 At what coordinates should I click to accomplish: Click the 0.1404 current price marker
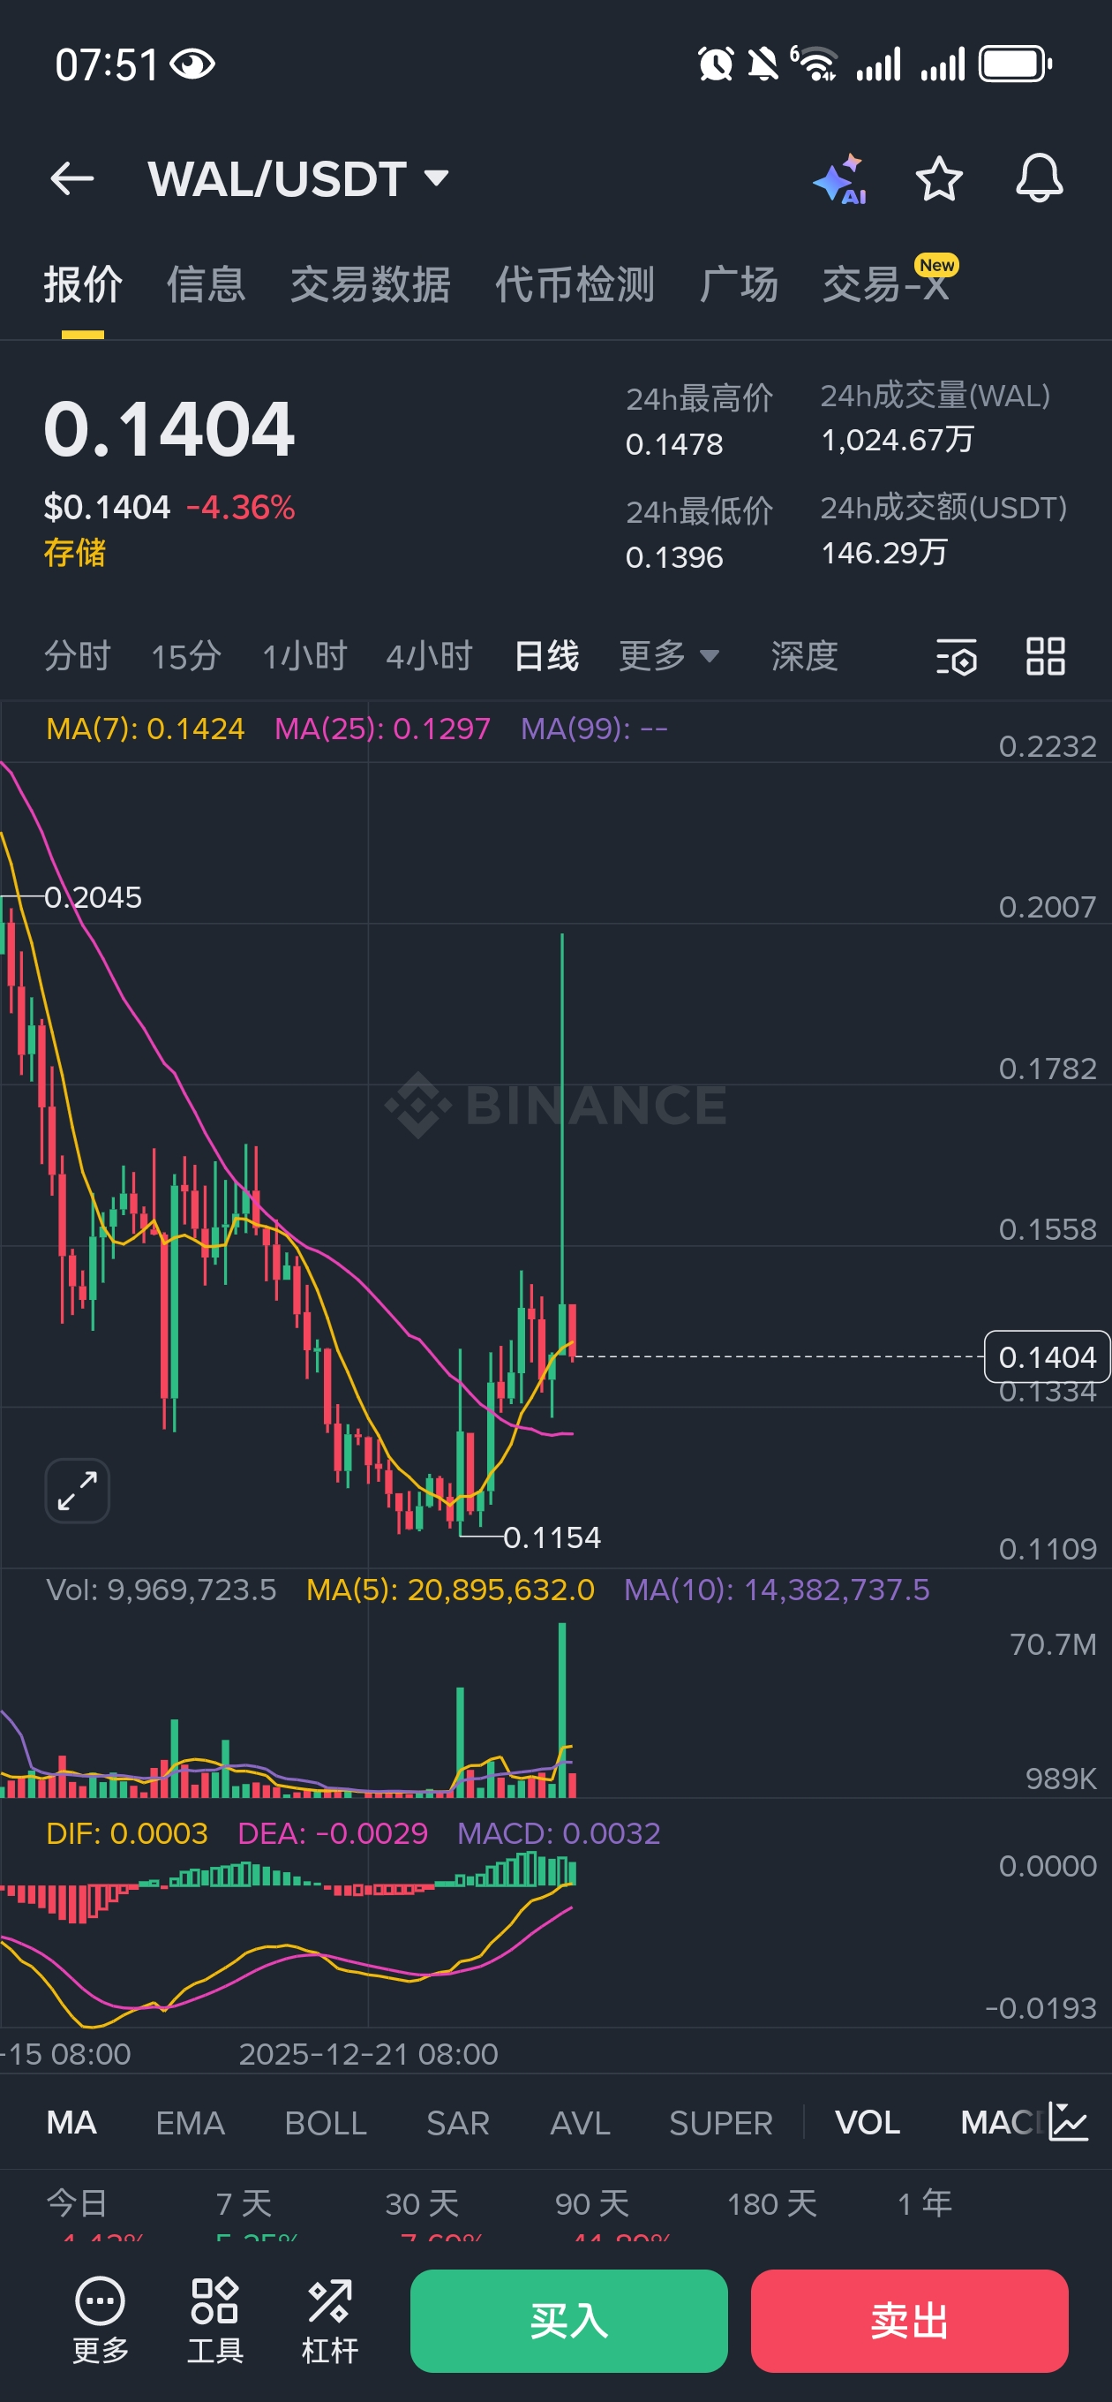(x=1047, y=1356)
